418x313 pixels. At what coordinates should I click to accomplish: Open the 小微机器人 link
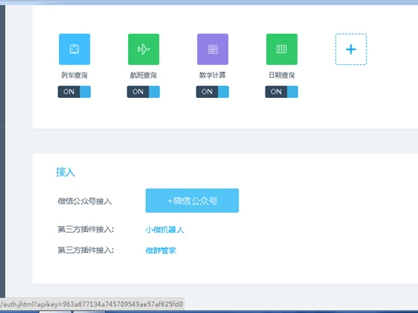tap(164, 229)
